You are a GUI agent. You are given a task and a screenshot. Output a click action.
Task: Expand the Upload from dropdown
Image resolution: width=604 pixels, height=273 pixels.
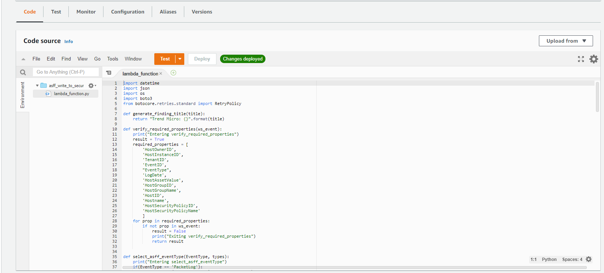pos(566,41)
